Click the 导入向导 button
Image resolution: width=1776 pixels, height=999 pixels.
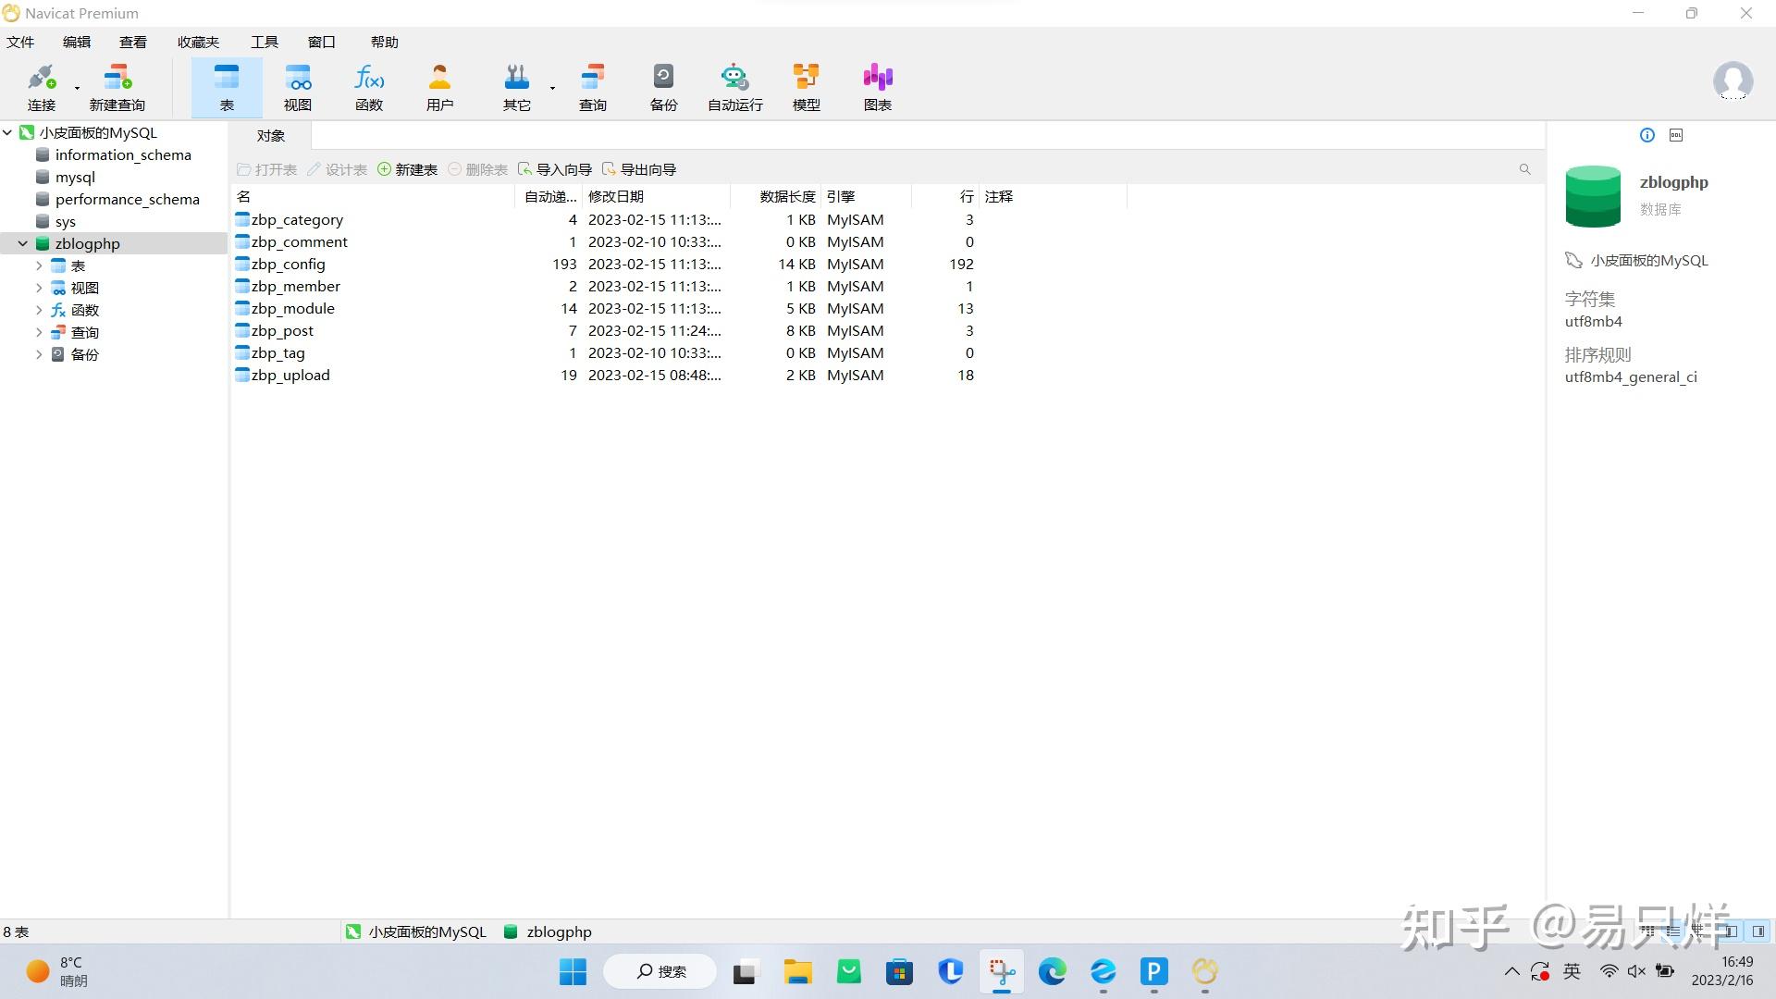[x=555, y=169]
